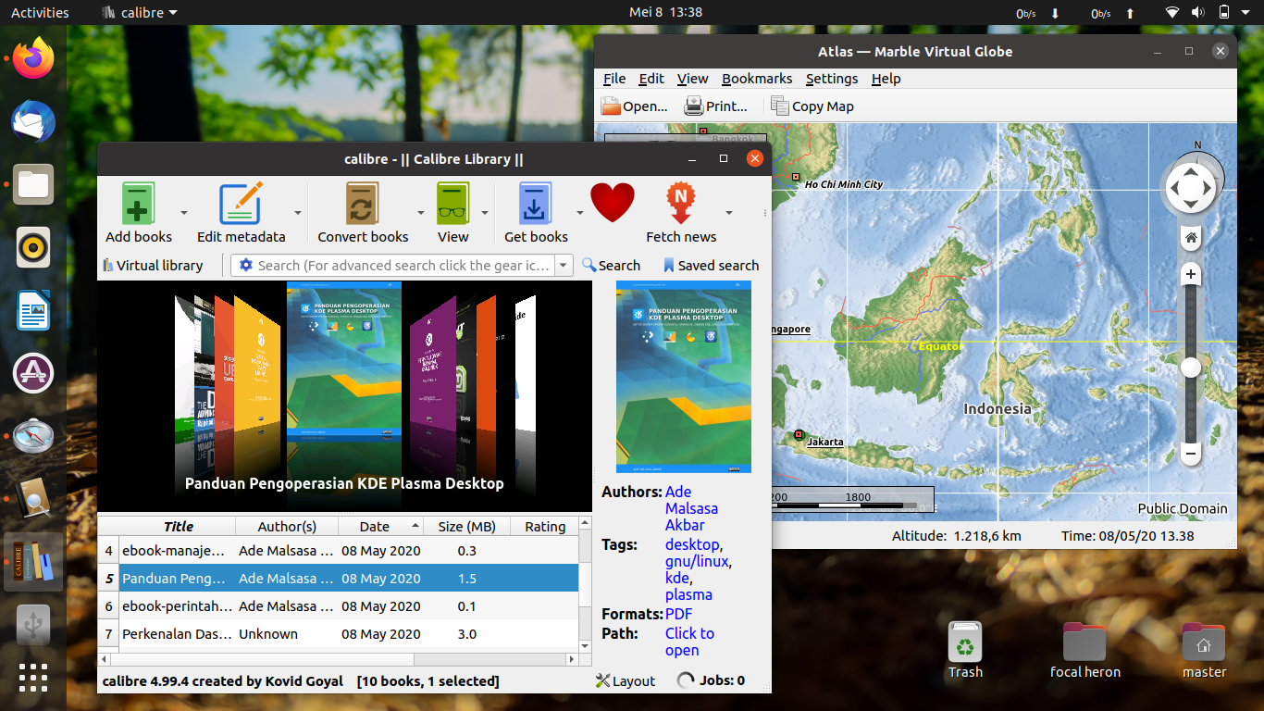The width and height of the screenshot is (1264, 711).
Task: Click the search gear advanced search icon
Action: (246, 266)
